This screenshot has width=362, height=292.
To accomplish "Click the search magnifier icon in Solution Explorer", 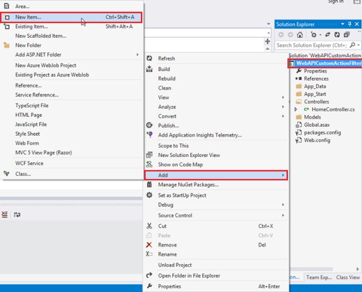I will tap(353, 45).
